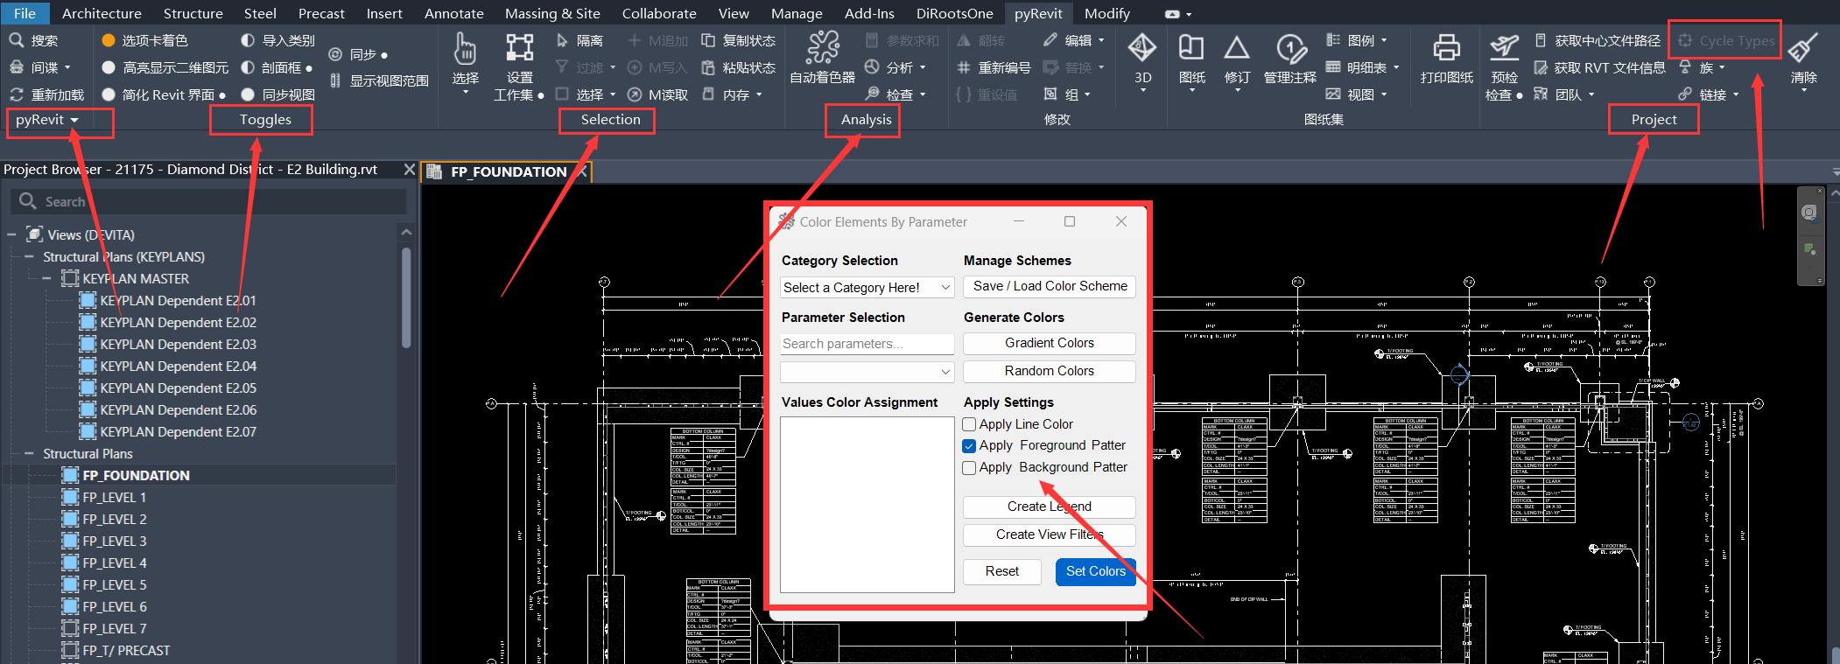This screenshot has height=664, width=1840.
Task: Open the Manage ribbon tab
Action: point(797,13)
